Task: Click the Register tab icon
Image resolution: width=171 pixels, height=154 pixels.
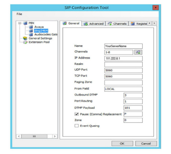Action: click(133, 24)
